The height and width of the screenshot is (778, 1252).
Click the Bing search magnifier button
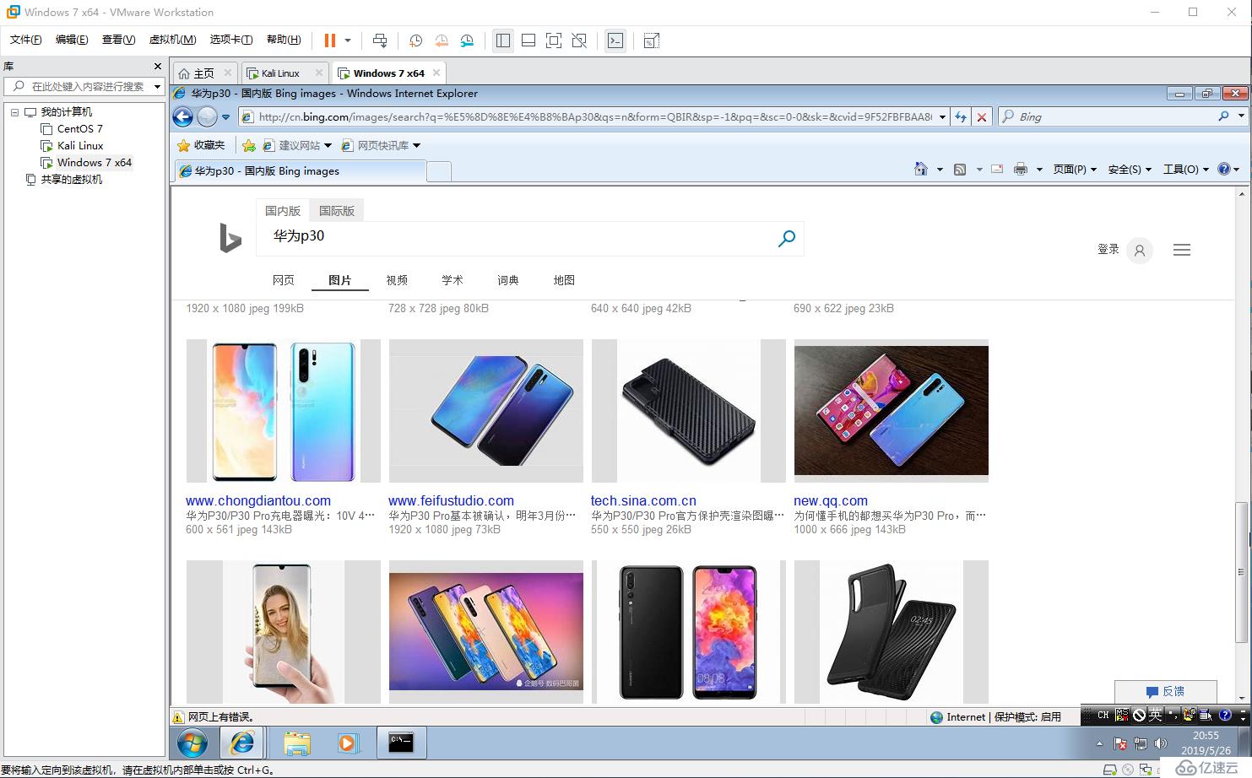coord(786,238)
